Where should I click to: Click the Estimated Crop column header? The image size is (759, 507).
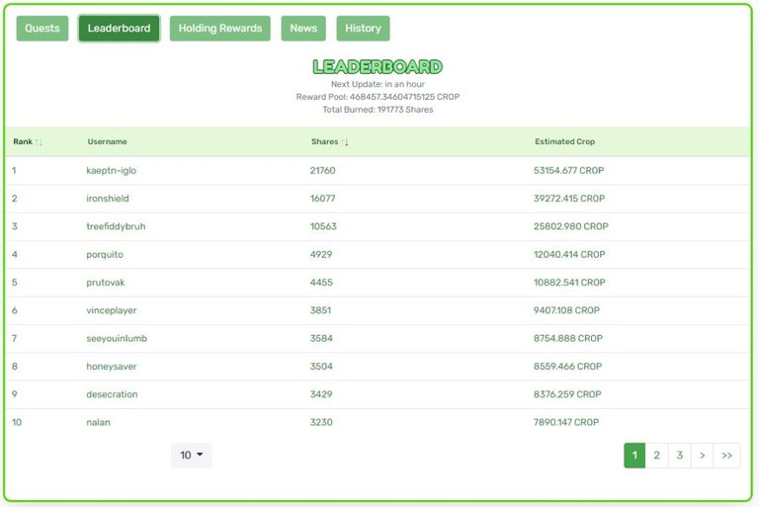click(x=564, y=142)
